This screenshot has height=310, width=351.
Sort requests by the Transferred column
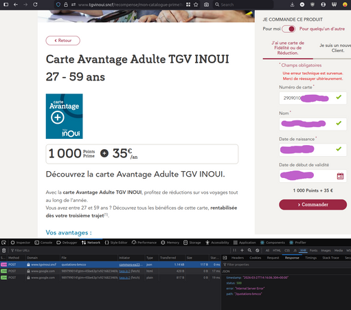[x=172, y=258]
